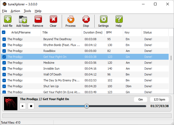
Task: Click the playback seek slider handle
Action: (x=87, y=106)
